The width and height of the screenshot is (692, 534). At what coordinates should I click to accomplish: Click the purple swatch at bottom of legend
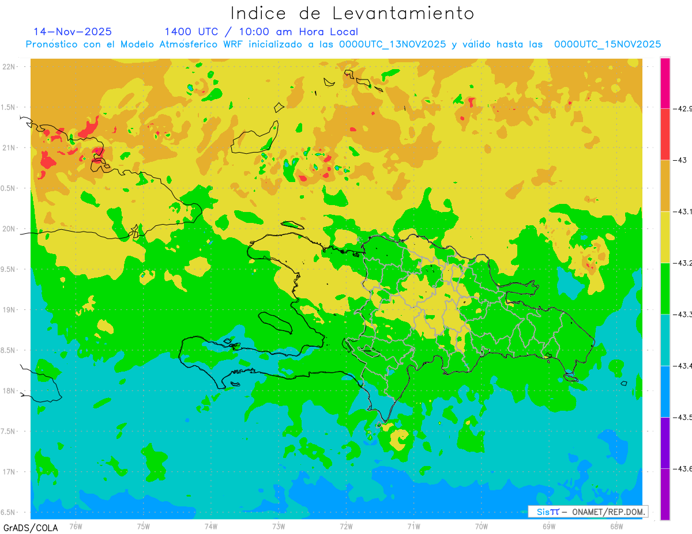point(665,494)
